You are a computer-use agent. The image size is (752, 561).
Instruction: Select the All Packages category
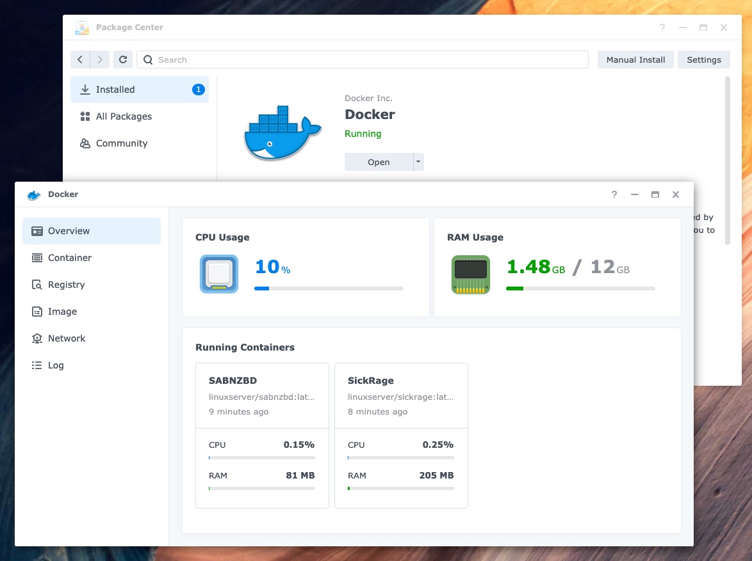click(140, 116)
